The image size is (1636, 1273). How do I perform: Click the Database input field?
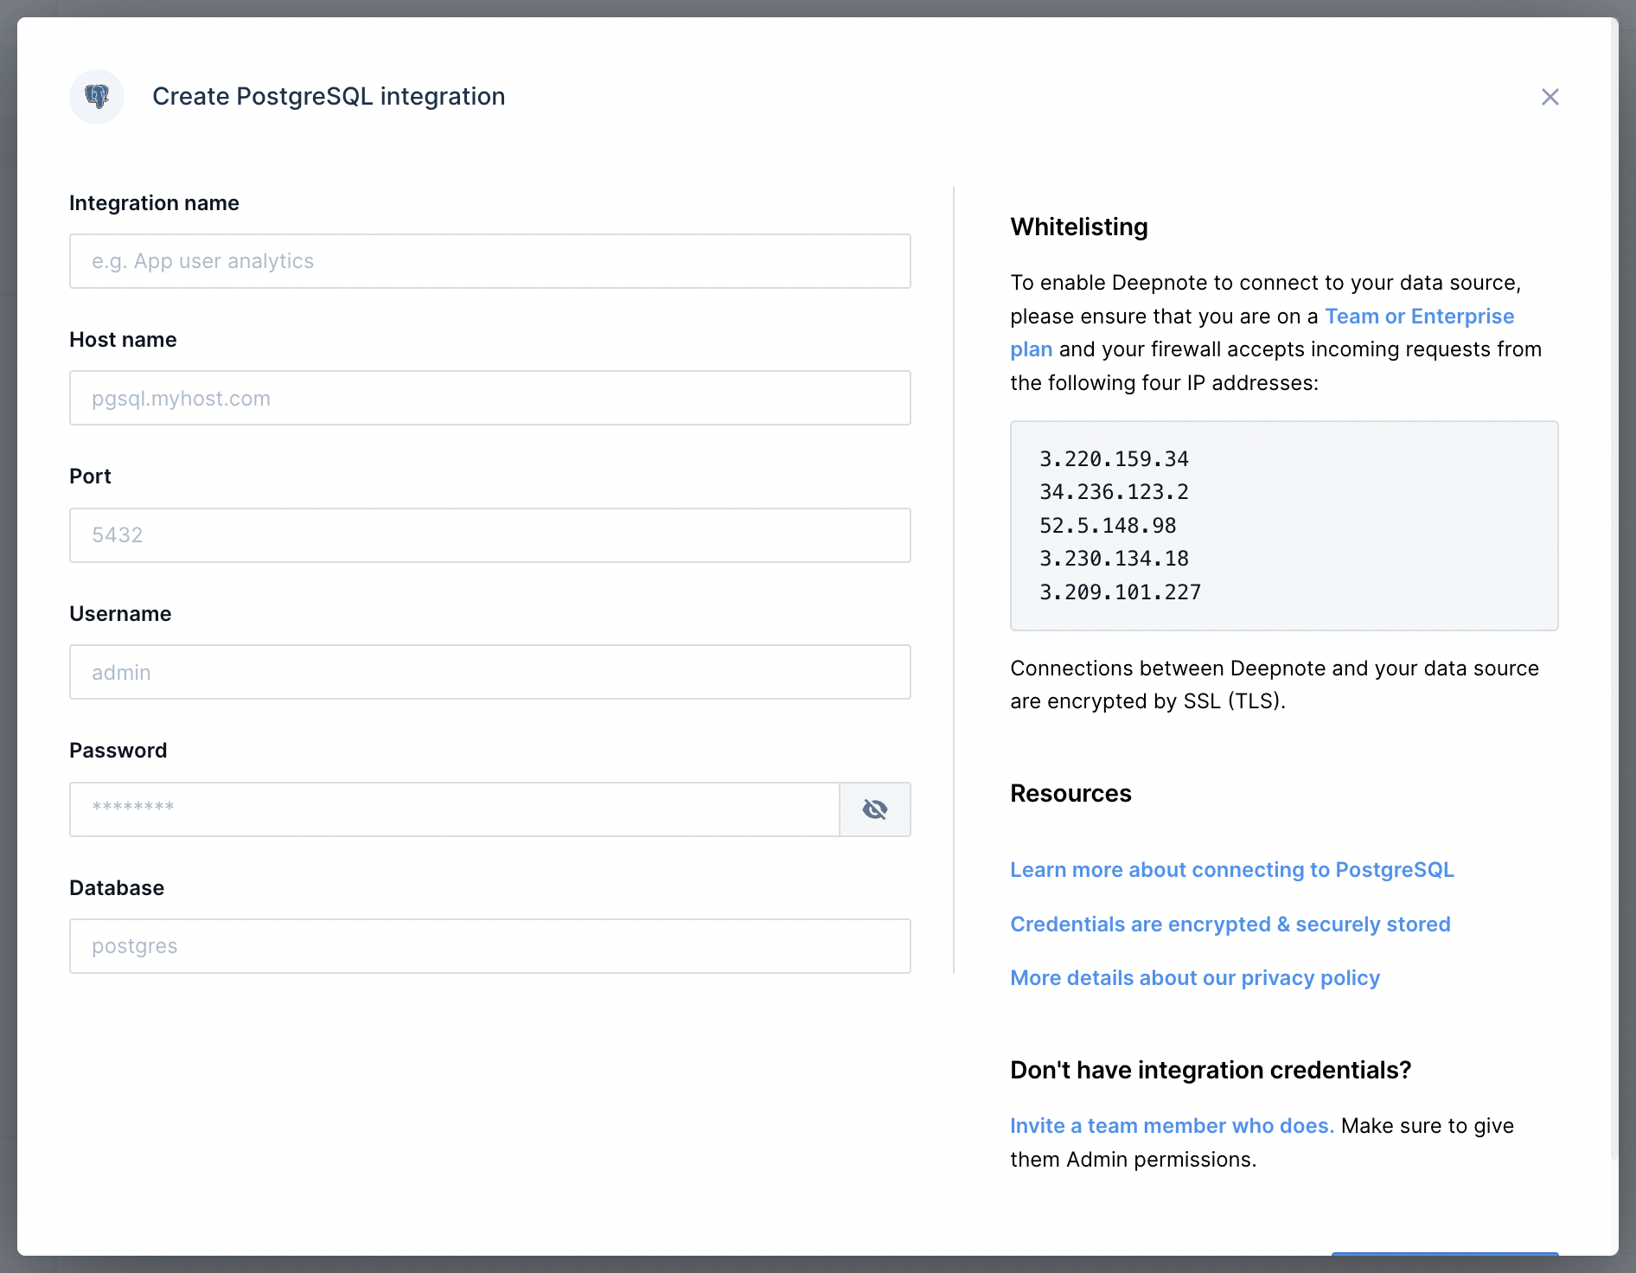click(489, 946)
